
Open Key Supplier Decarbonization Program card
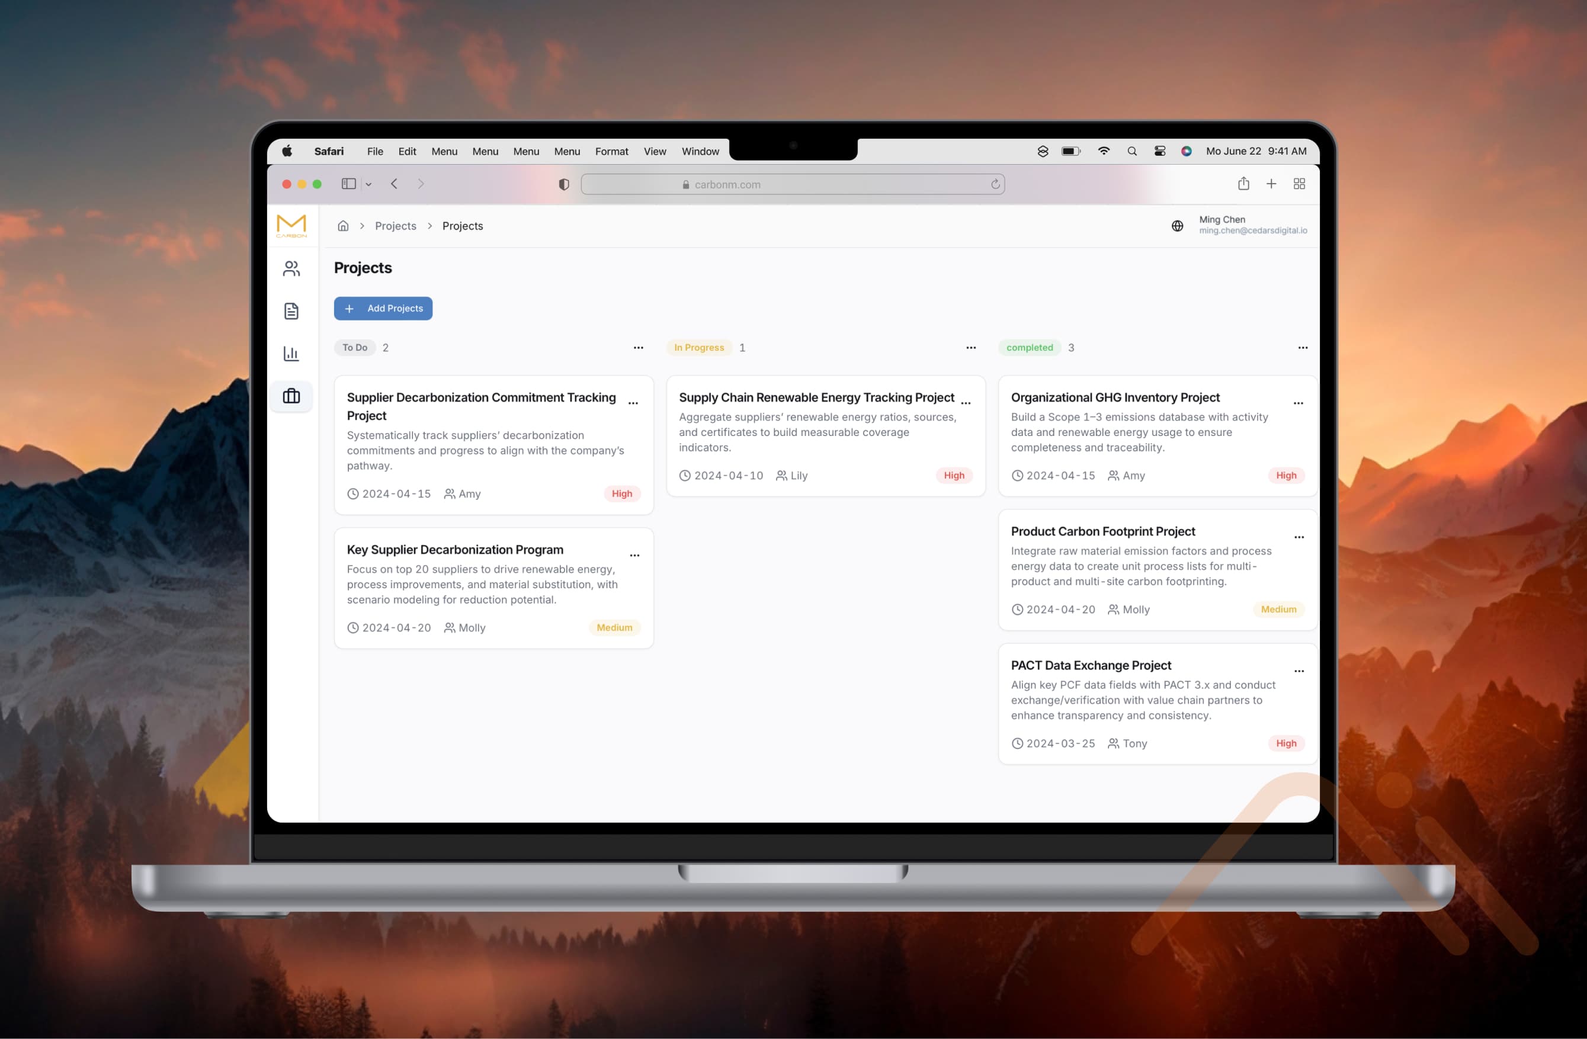tap(455, 550)
